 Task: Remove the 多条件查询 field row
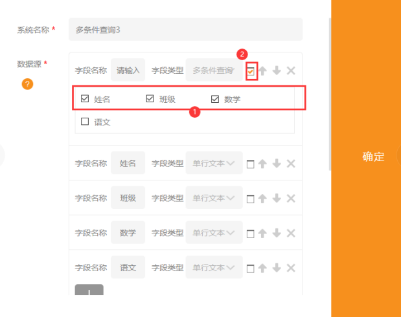click(x=291, y=71)
